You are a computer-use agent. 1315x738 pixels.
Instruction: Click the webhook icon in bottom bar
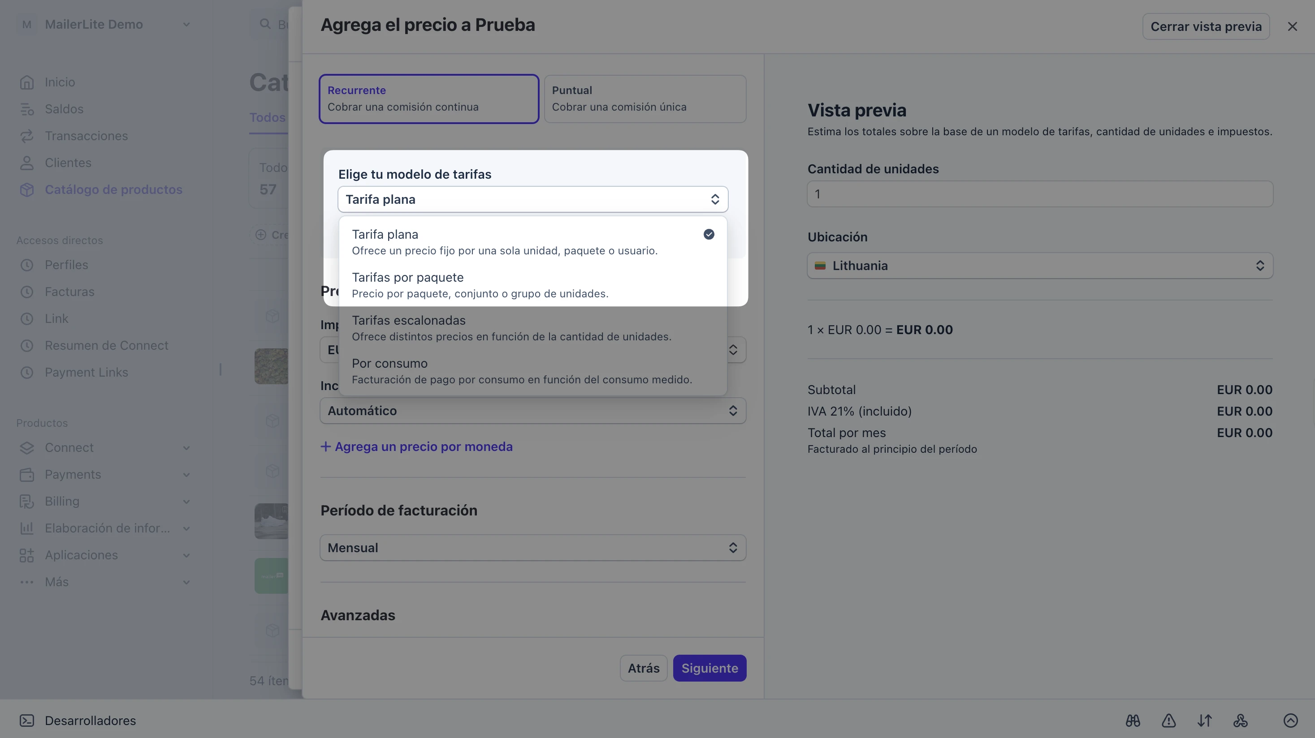[1240, 720]
